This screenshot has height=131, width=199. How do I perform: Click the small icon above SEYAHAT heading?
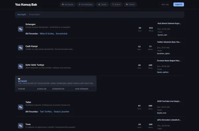coord(19,79)
